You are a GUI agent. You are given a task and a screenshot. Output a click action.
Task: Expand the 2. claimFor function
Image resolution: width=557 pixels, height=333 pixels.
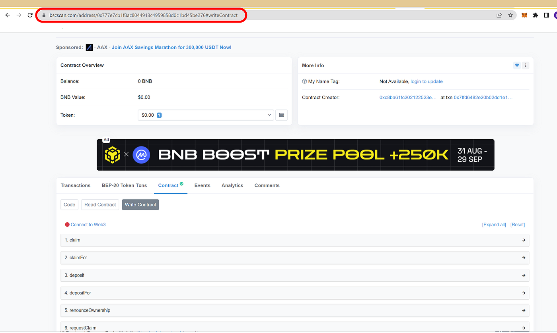(x=295, y=258)
